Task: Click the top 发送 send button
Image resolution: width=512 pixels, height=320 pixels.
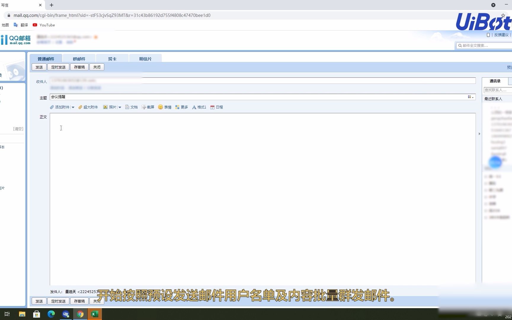Action: (x=39, y=67)
